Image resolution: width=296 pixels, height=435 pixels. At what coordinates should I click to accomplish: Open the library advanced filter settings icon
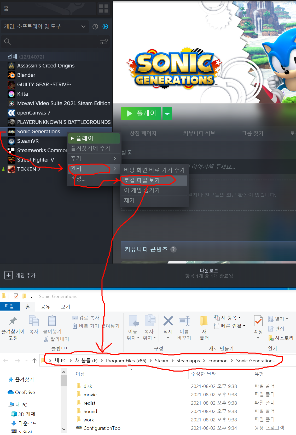(x=104, y=41)
